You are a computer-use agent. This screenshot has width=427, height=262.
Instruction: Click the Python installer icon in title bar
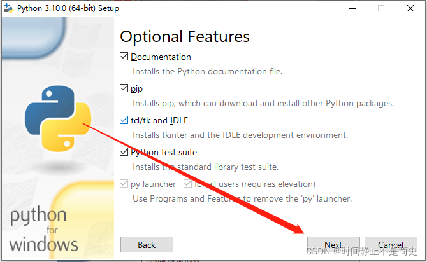point(8,8)
